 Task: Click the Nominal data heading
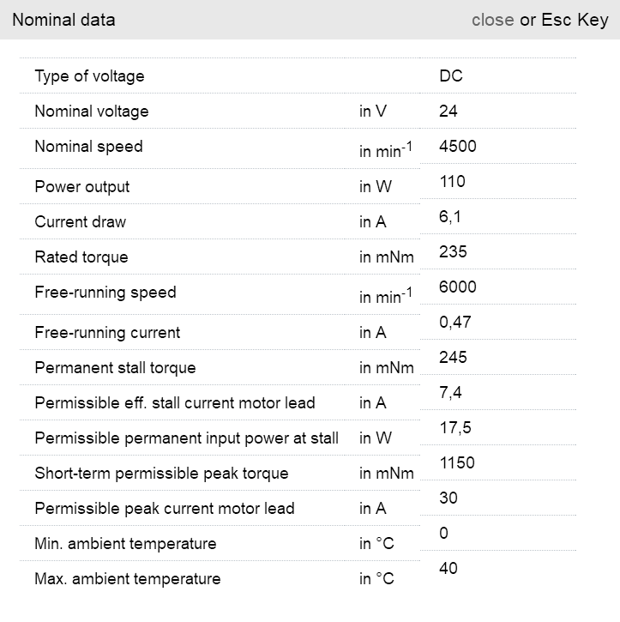[63, 20]
